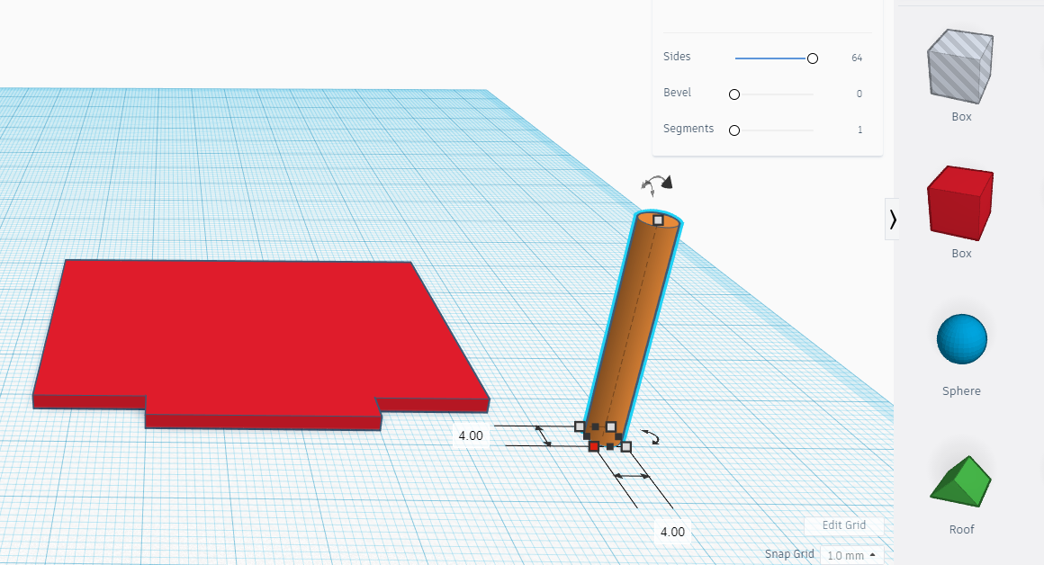This screenshot has width=1044, height=565.
Task: Click the Bevel slider knob
Action: (734, 94)
